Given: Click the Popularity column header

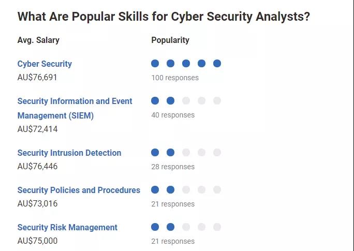Looking at the screenshot, I should coord(170,40).
